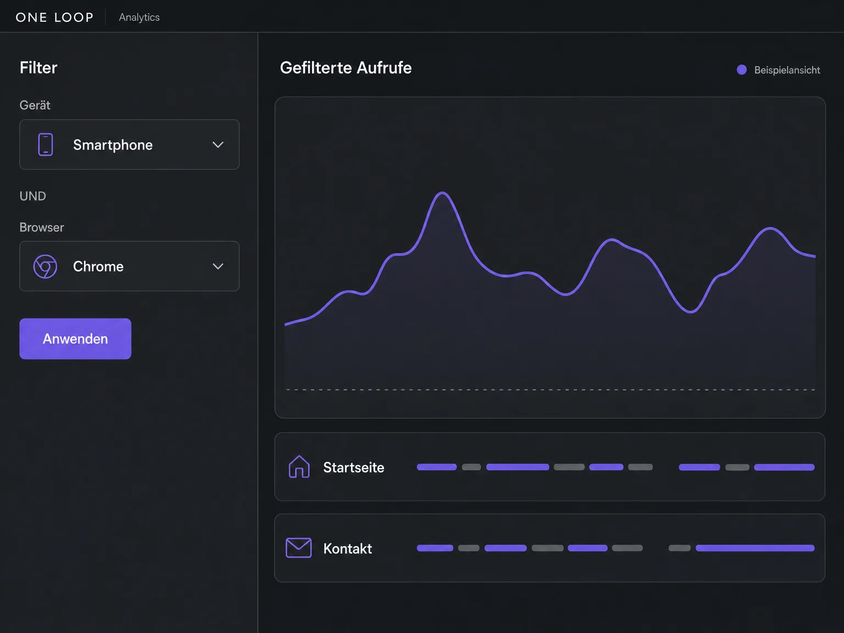Click the highest peak of the chart line
The height and width of the screenshot is (633, 844).
pos(442,193)
